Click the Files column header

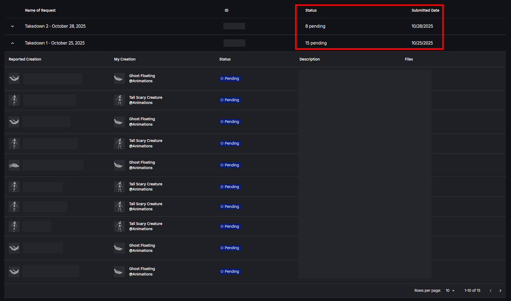coord(409,59)
